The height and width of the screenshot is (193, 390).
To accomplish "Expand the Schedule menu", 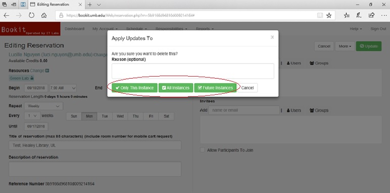I will tap(136, 29).
